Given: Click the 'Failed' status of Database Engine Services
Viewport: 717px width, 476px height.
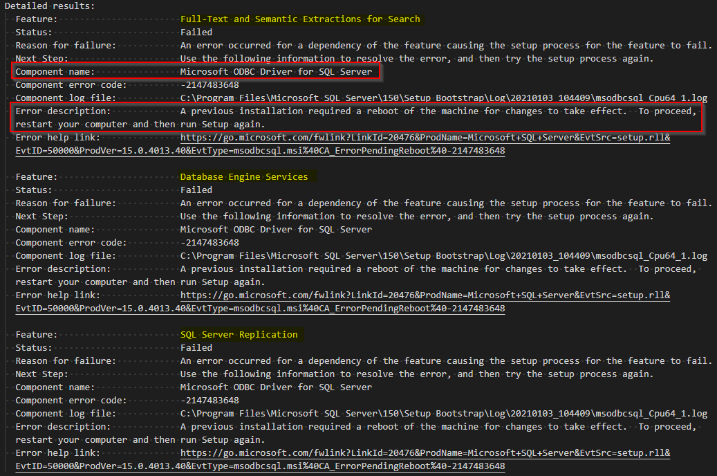Looking at the screenshot, I should [196, 190].
